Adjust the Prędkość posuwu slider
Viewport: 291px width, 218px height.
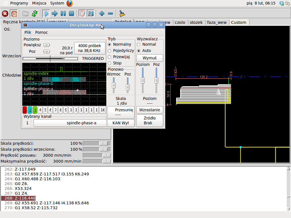97,155
